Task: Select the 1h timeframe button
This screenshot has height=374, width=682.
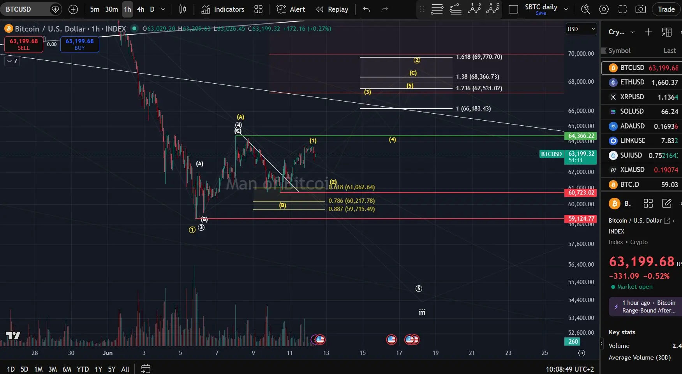Action: pyautogui.click(x=127, y=9)
